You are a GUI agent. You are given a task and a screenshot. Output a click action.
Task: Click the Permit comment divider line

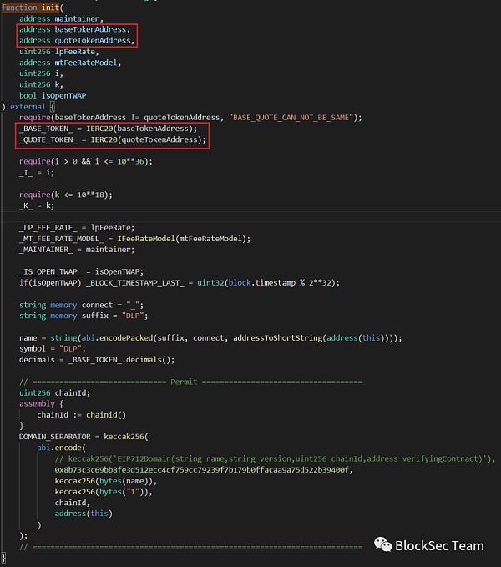190,381
